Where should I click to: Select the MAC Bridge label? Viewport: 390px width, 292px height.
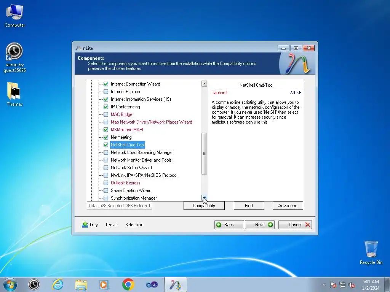pos(121,114)
